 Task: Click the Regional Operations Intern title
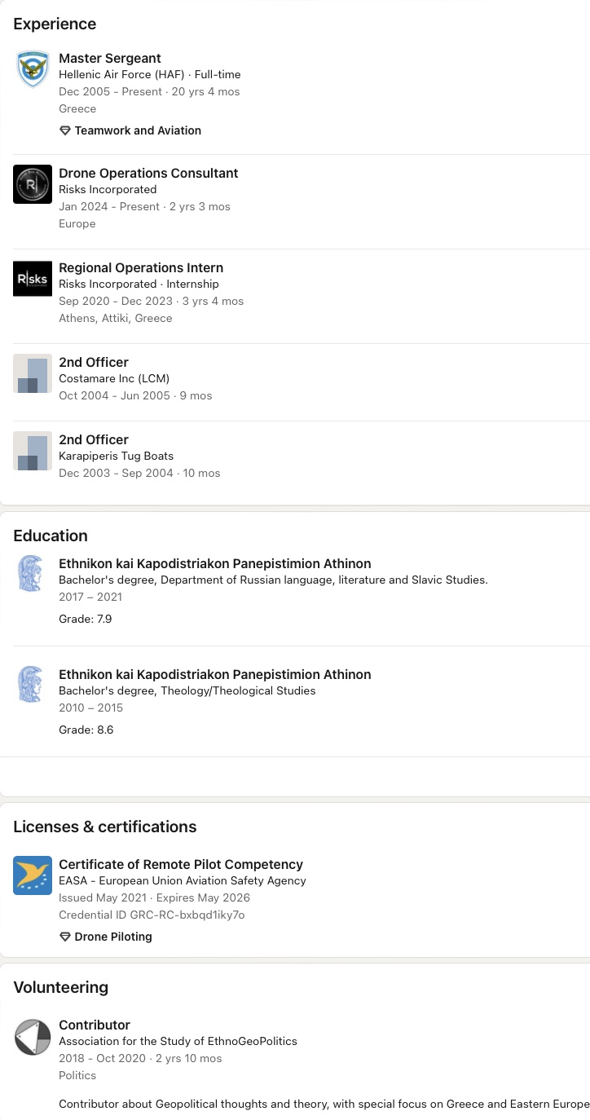tap(141, 267)
